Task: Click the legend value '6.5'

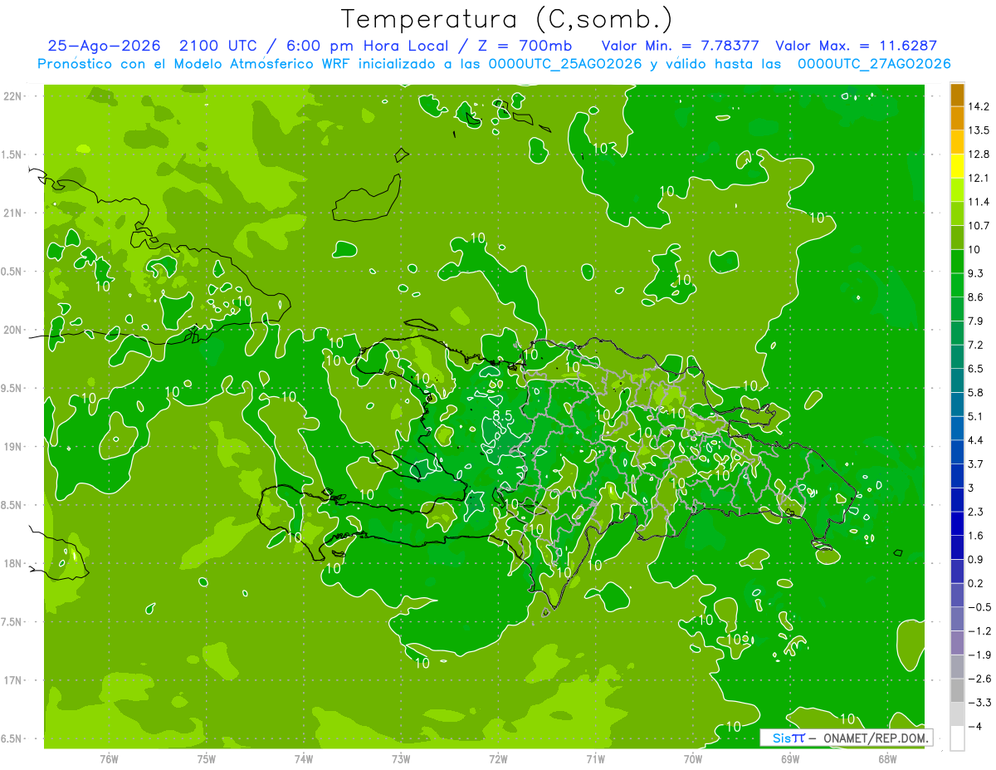Action: click(976, 368)
